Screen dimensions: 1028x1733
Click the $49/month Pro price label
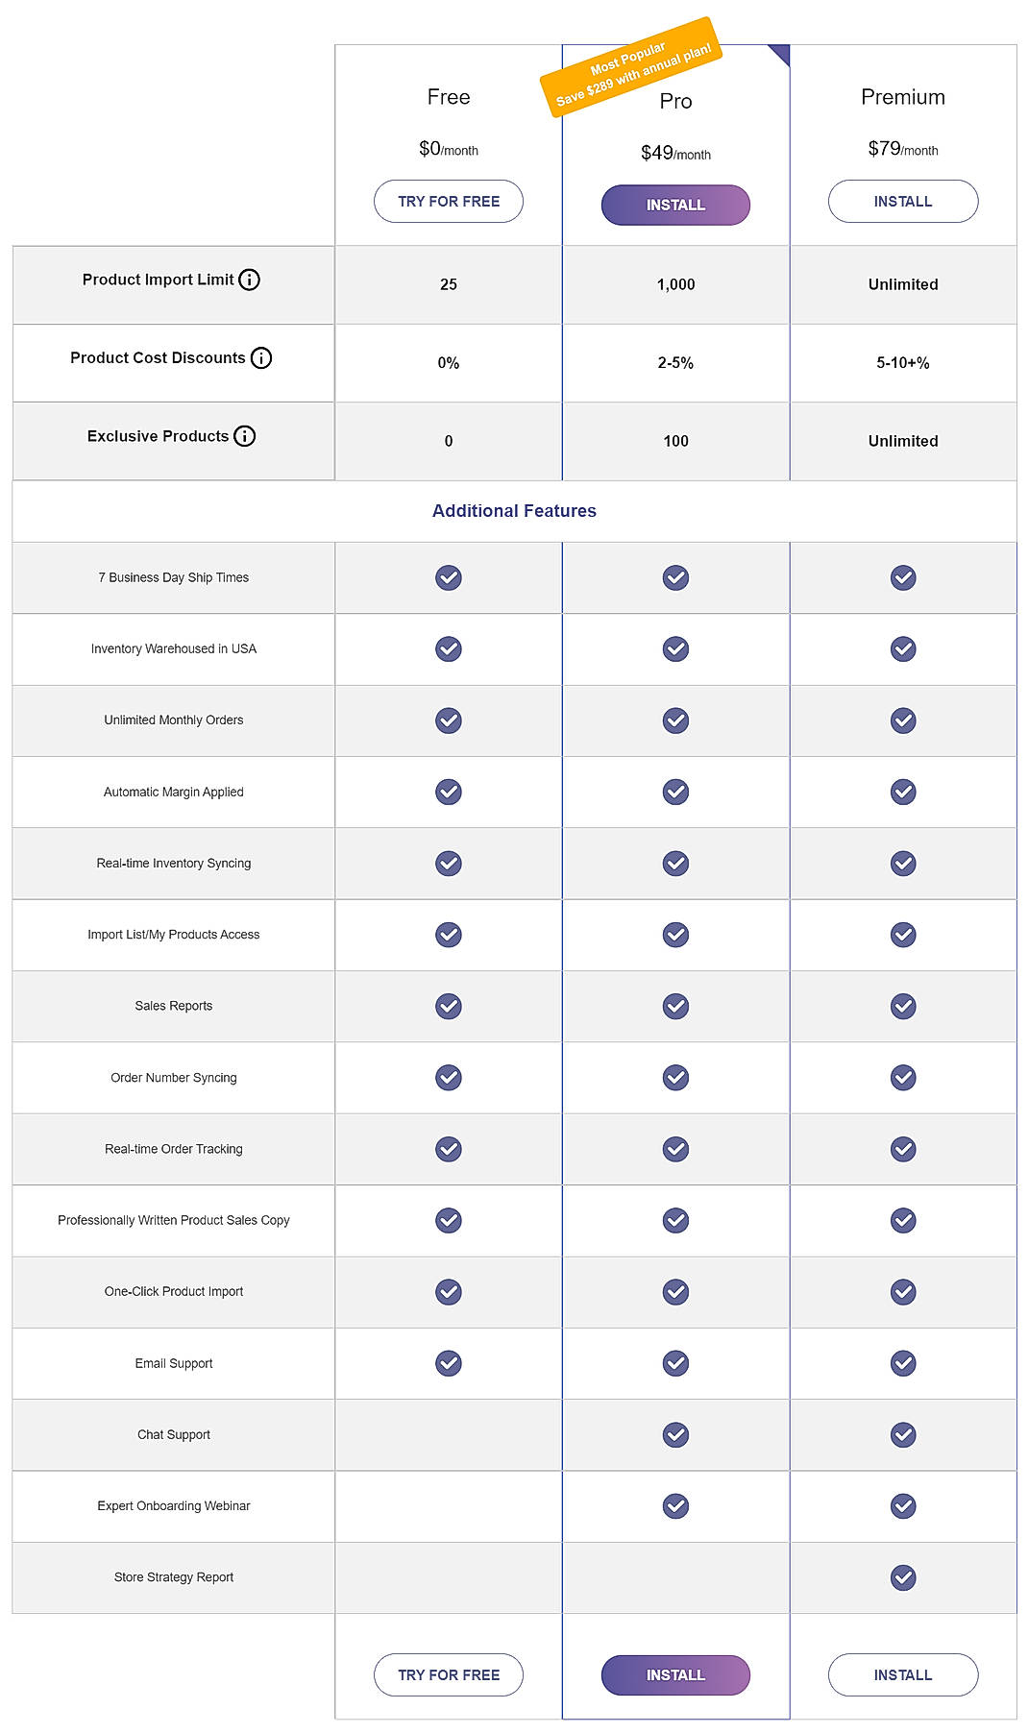pos(675,152)
